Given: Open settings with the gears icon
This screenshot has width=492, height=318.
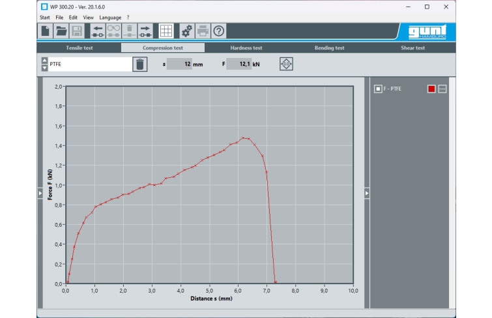Looking at the screenshot, I should click(x=187, y=31).
